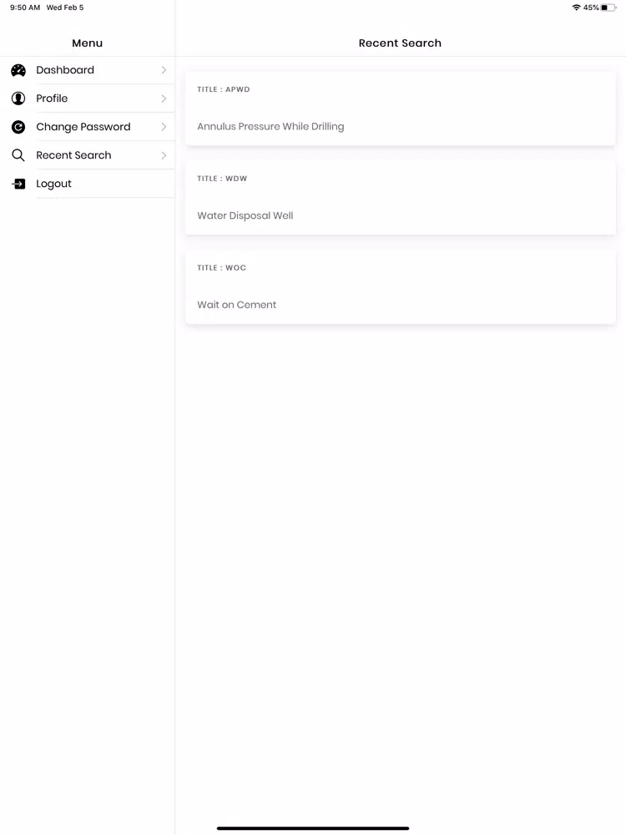This screenshot has height=835, width=626.
Task: Open Profile via its right chevron
Action: tap(164, 99)
